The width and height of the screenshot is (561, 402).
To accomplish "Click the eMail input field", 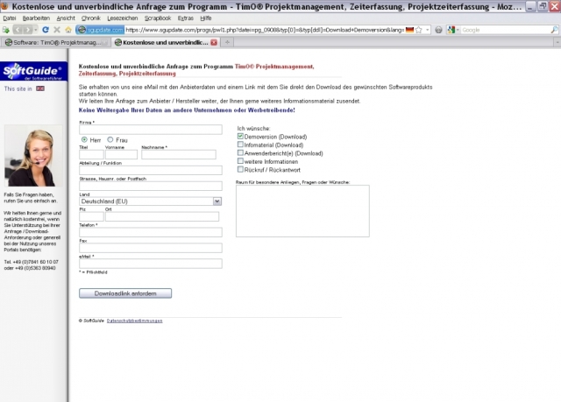I will click(151, 264).
